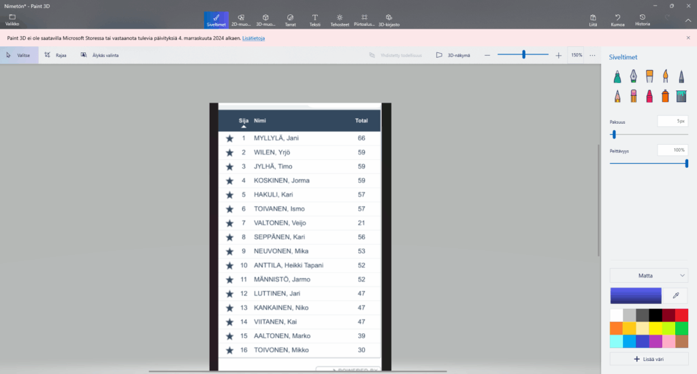Image resolution: width=697 pixels, height=374 pixels.
Task: Select the Calligraphy pen brush
Action: 633,77
